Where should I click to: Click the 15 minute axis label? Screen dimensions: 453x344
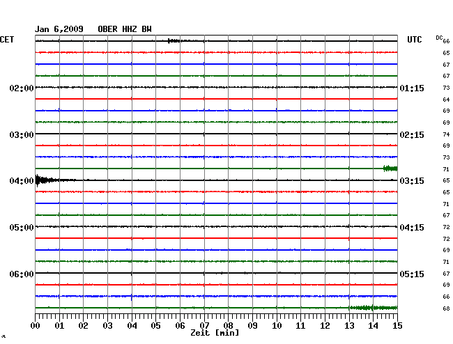397,325
